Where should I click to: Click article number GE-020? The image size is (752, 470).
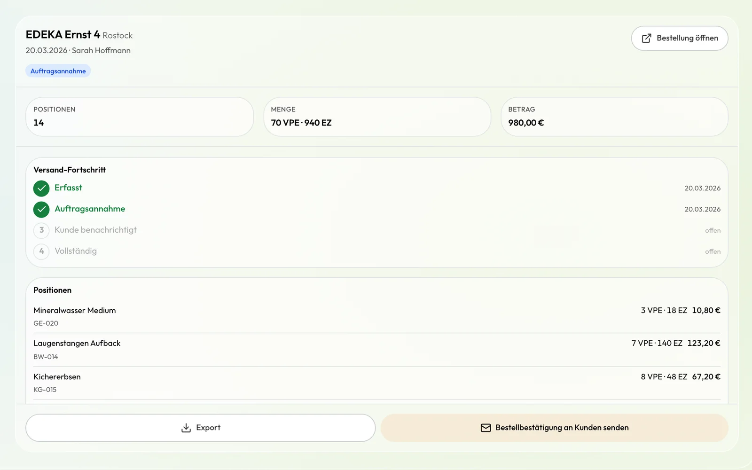point(46,323)
